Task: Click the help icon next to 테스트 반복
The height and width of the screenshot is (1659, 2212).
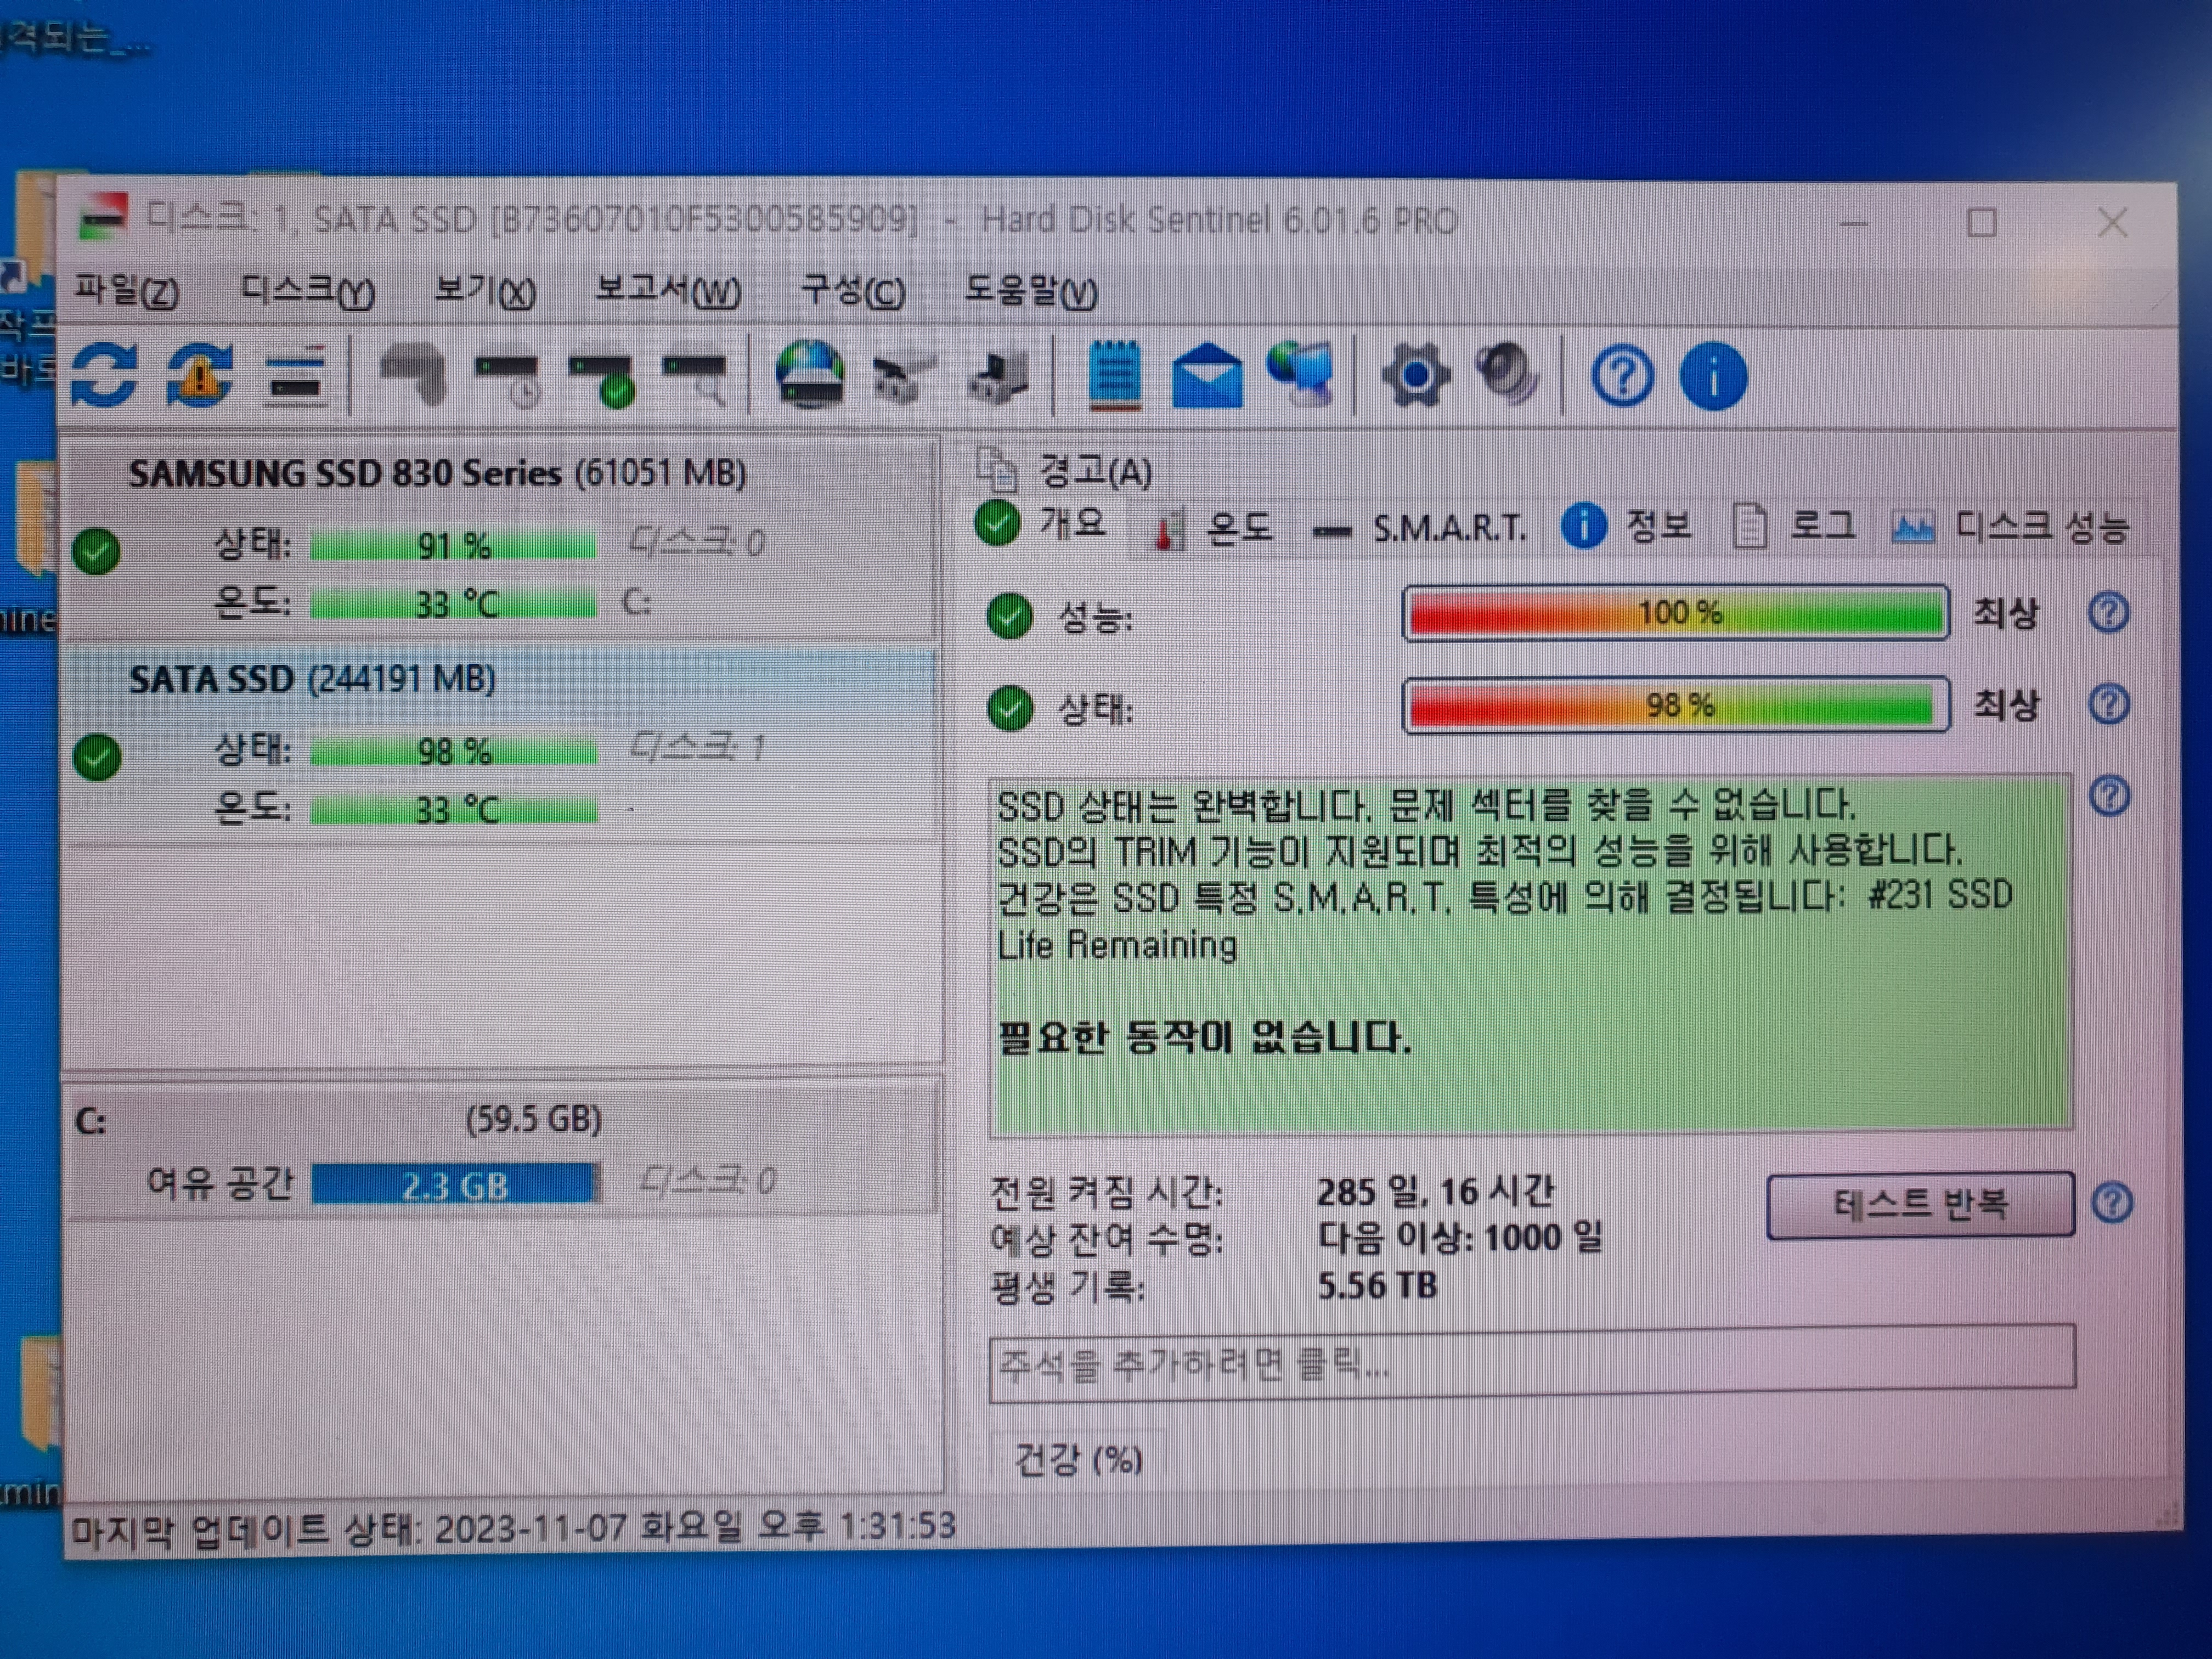Action: (2112, 1203)
